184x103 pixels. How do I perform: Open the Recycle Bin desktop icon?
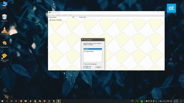point(5,18)
